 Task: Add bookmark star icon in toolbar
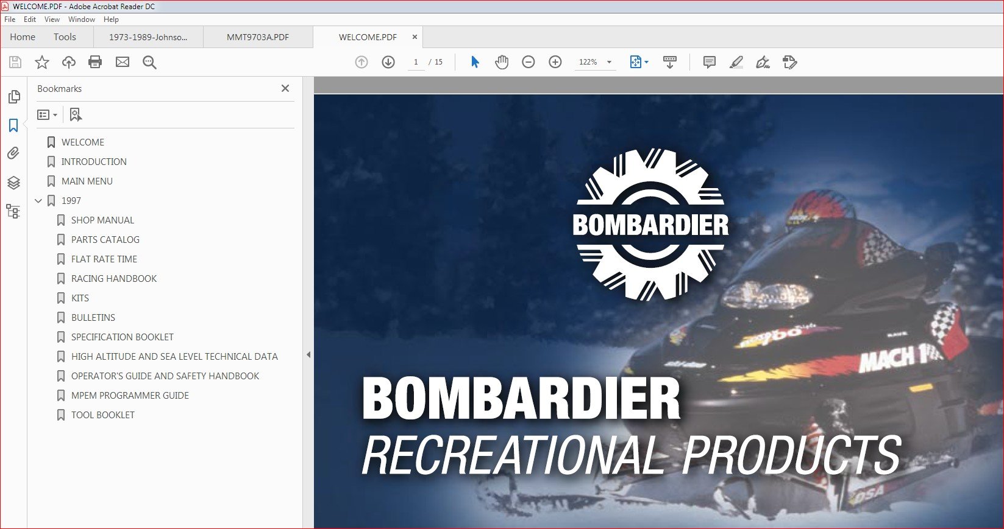click(42, 62)
